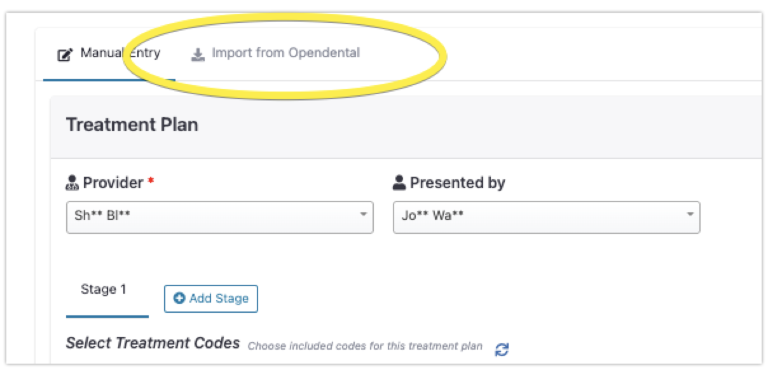
Task: Open the Presented by dropdown showing Jo** Wa**
Action: tap(547, 217)
